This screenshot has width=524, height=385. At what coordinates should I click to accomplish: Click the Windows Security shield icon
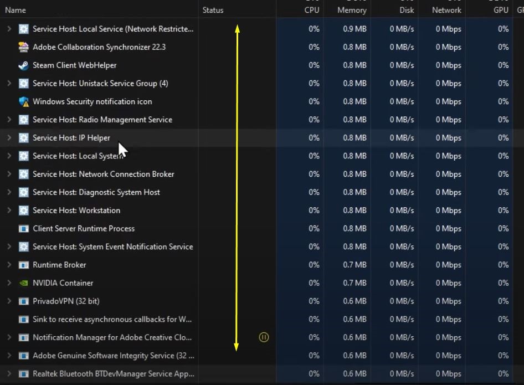(23, 101)
